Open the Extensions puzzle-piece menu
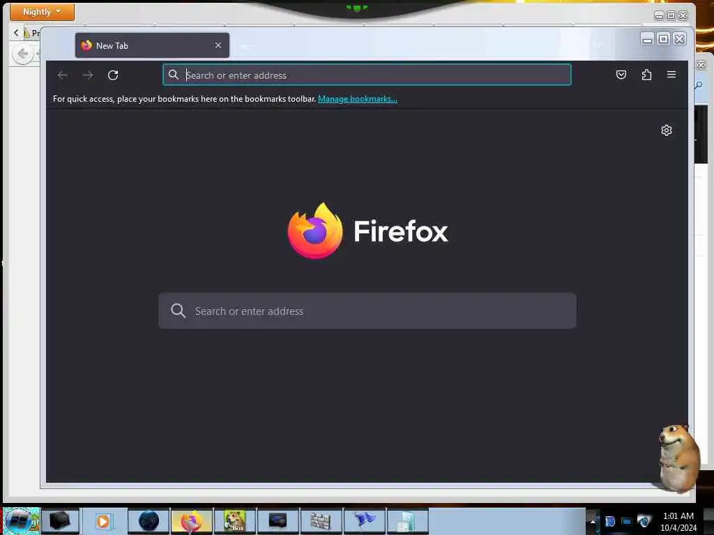 click(x=646, y=75)
